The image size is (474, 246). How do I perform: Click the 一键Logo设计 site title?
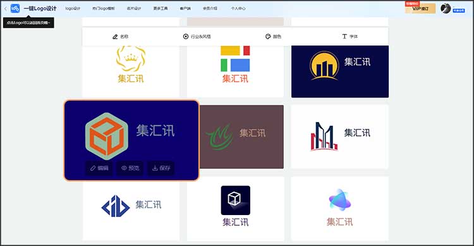coord(40,8)
